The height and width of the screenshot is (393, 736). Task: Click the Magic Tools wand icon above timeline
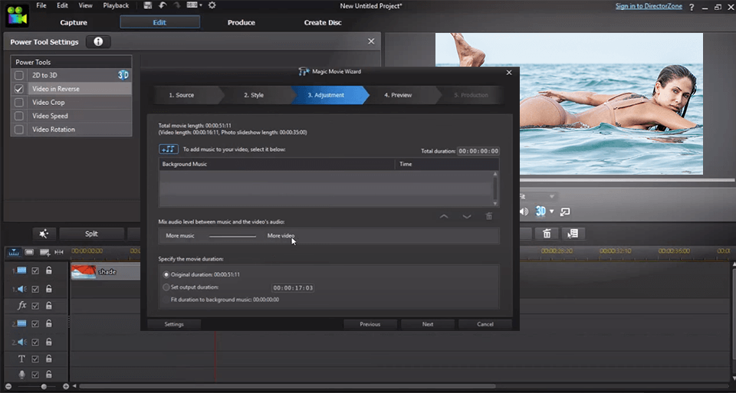click(x=44, y=234)
